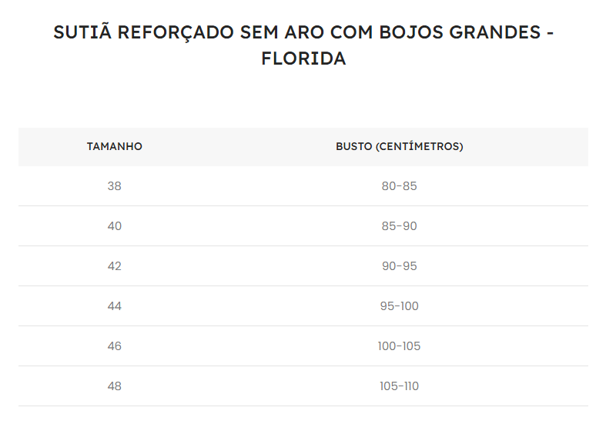
Task: Click the gray table header row background
Action: click(303, 147)
